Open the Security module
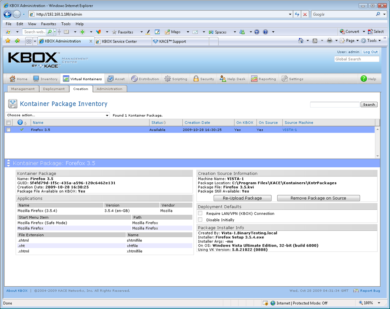 203,78
